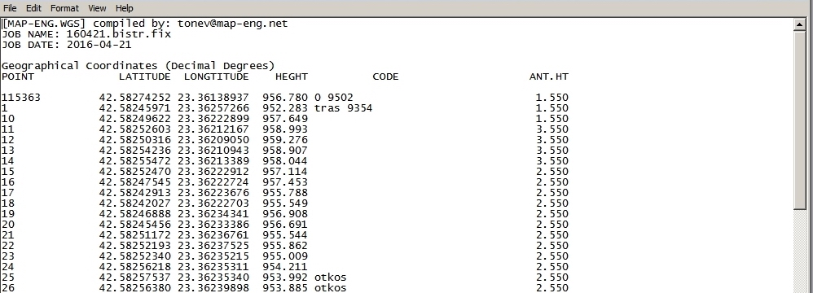813x293 pixels.
Task: Click the heading Geographical Coordinates (Decimal Degrees)
Action: (x=138, y=66)
